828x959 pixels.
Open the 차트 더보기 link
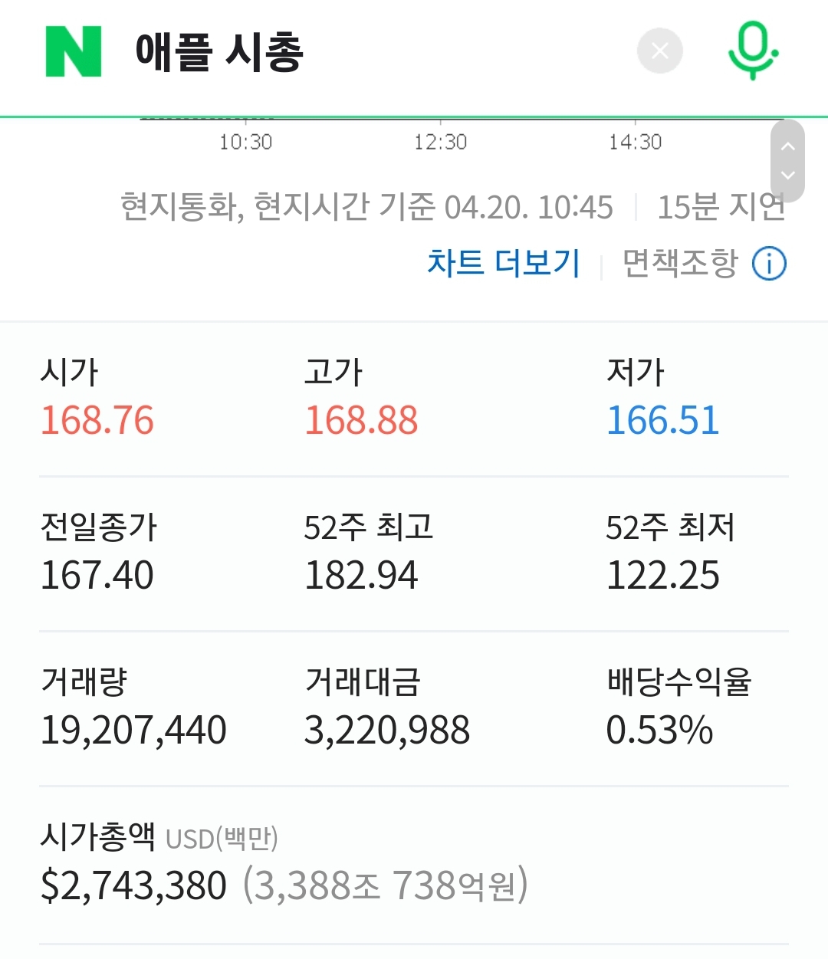click(504, 263)
